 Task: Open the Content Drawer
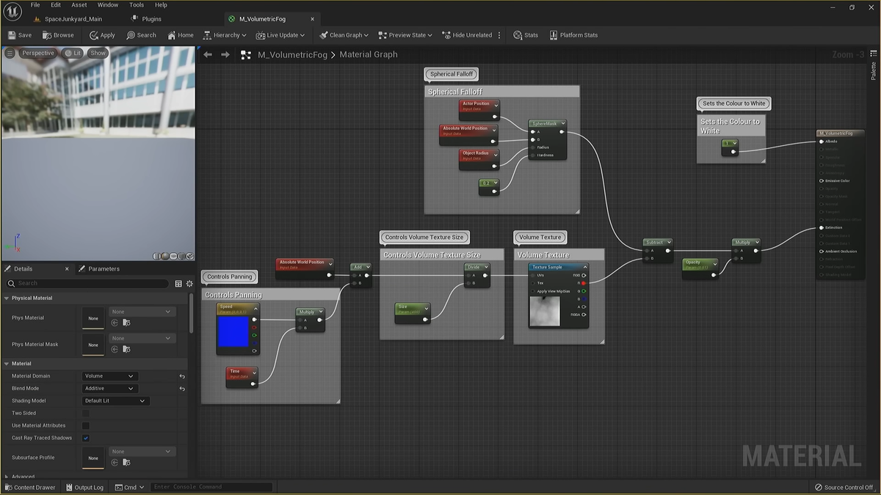point(29,487)
